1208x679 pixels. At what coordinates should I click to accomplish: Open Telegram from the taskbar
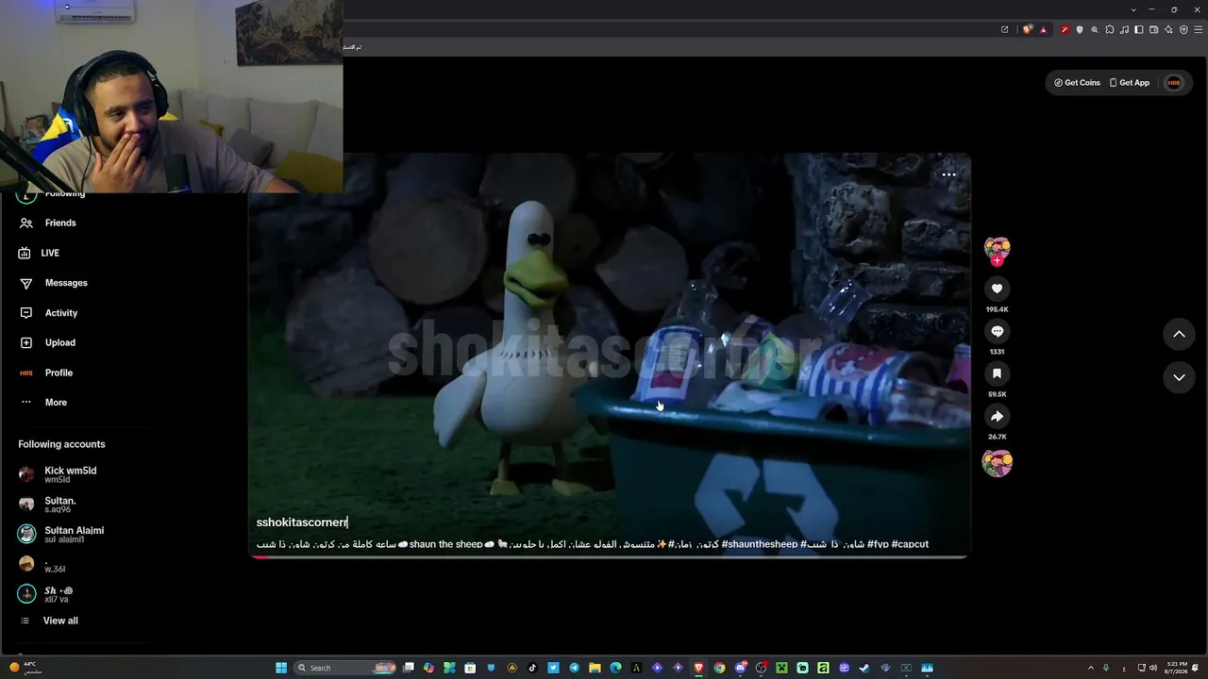574,668
